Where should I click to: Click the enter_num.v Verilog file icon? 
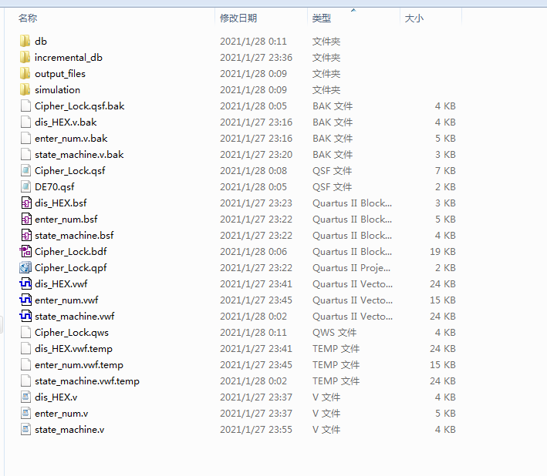tap(25, 414)
